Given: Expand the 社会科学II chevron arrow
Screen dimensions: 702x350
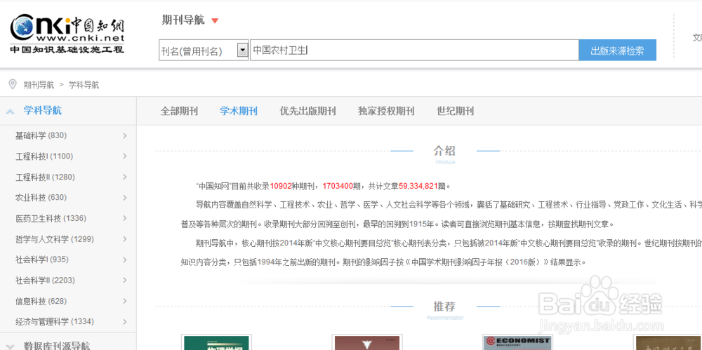Looking at the screenshot, I should click(x=124, y=280).
